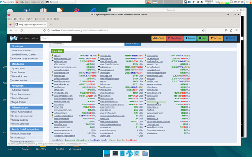Open Use Case & Account in sidebar
The width and height of the screenshot is (252, 157).
(x=21, y=51)
